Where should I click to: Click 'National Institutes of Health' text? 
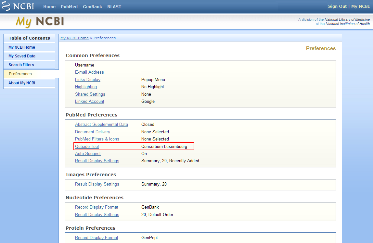coord(348,24)
